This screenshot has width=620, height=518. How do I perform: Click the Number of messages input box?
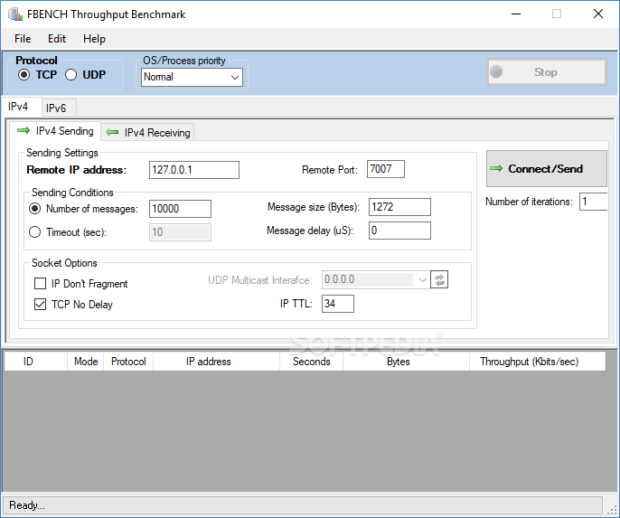coord(180,209)
